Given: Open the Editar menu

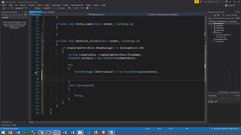Looking at the screenshot, I should (x=11, y=5).
